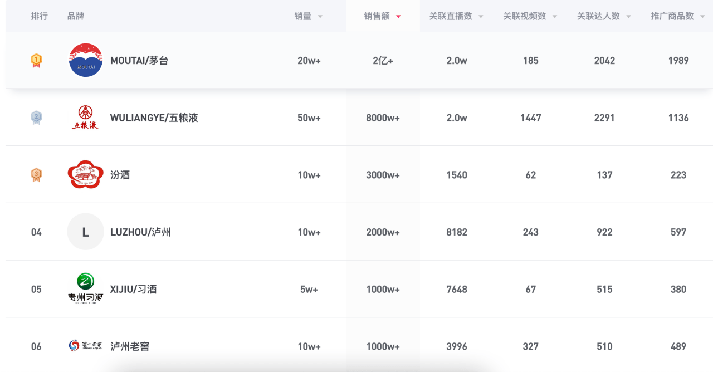Viewport: 713px width, 372px height.
Task: Click the bronze rank 3 medal icon
Action: 36,175
